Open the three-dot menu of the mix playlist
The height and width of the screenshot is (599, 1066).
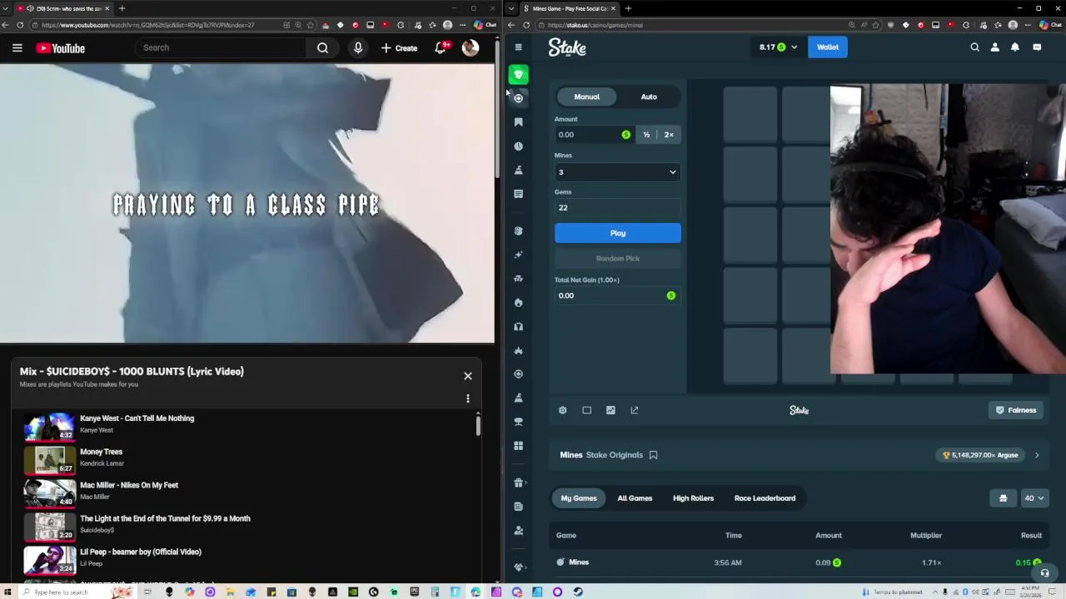(x=468, y=399)
